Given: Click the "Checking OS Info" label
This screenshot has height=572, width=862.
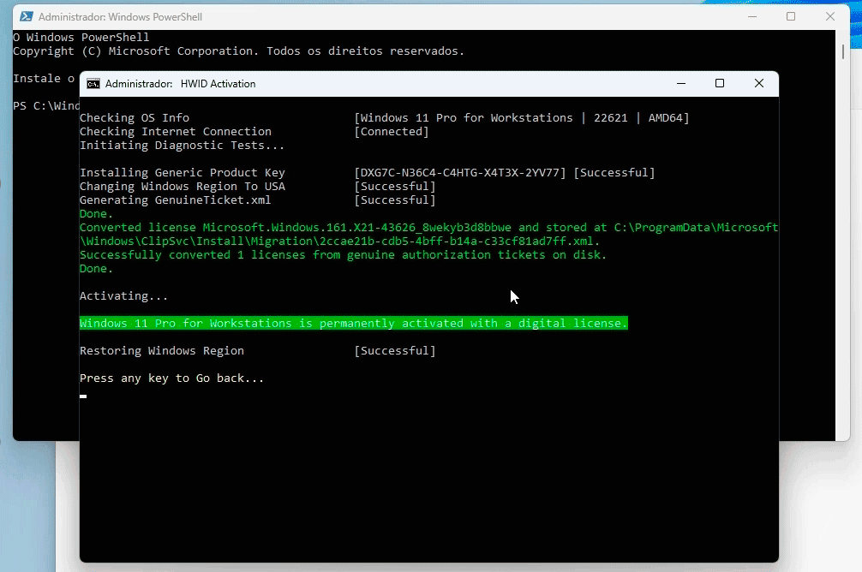Looking at the screenshot, I should point(135,118).
